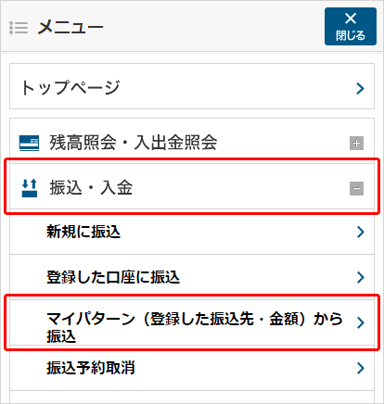This screenshot has width=384, height=404.
Task: Click the chevron beside 振込予約取消
Action: 360,368
